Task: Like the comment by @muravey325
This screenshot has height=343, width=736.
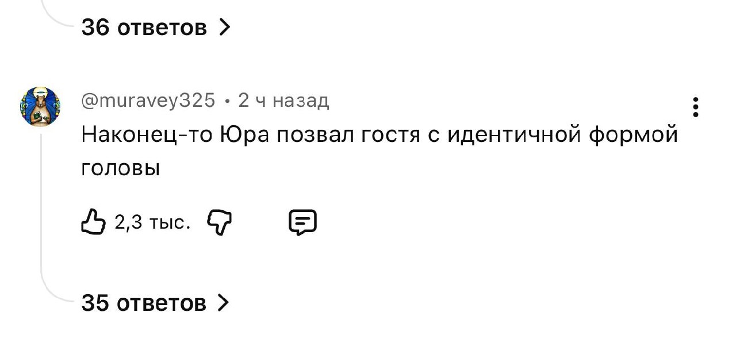Action: (94, 222)
